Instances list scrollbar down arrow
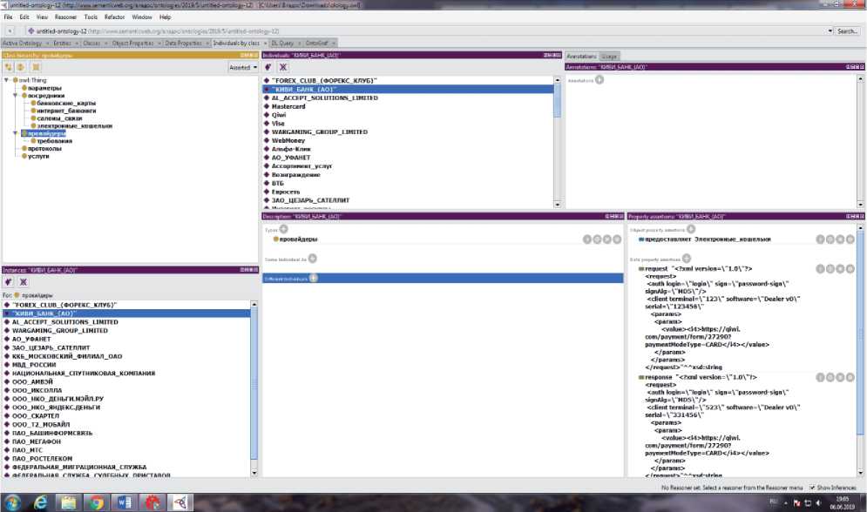This screenshot has height=512, width=867. coord(254,473)
